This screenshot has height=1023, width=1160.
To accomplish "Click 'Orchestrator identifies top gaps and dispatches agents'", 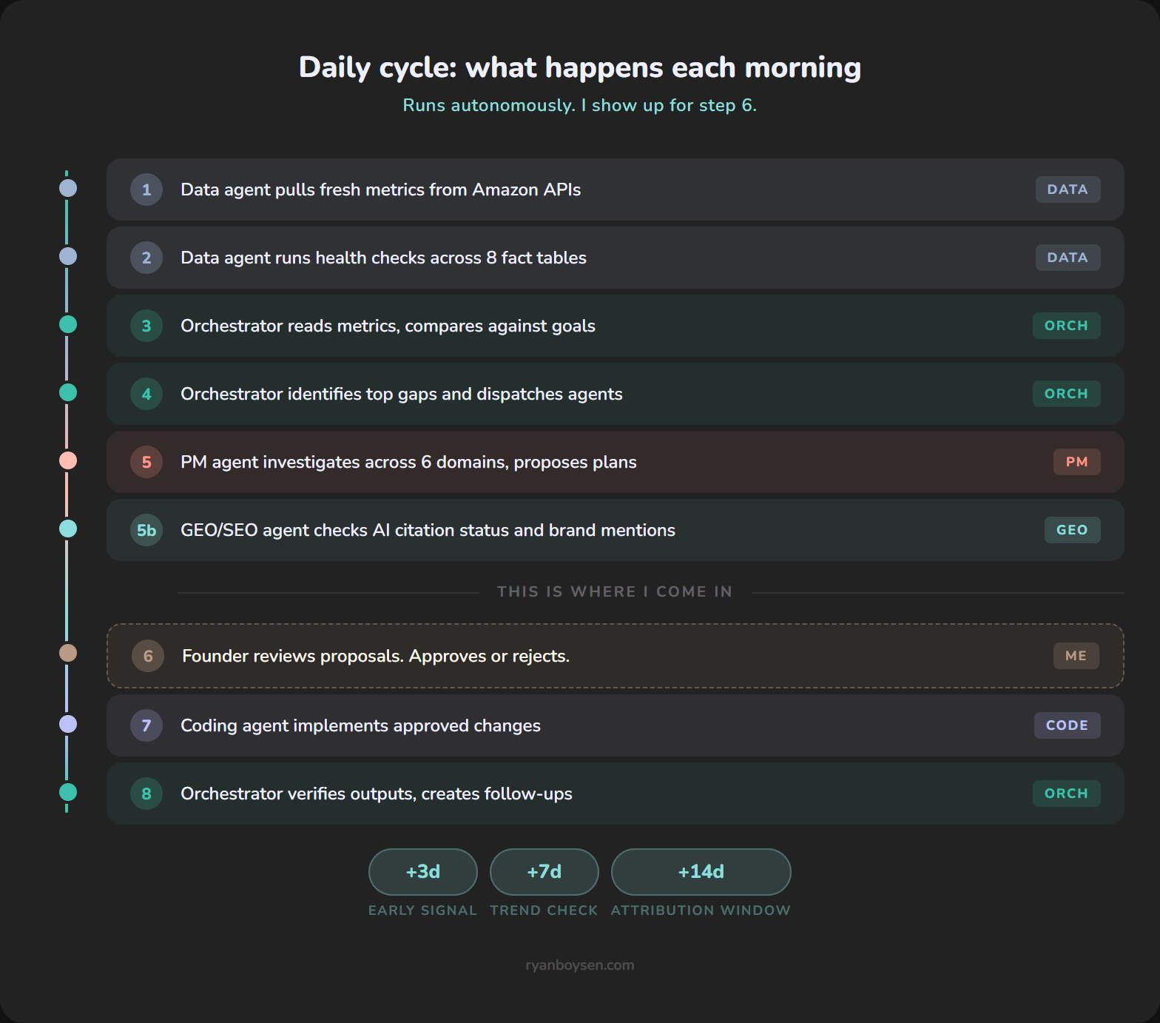I will coord(402,394).
